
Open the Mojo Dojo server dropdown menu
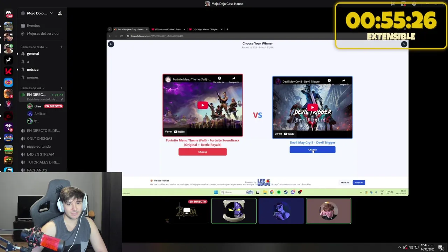51,13
